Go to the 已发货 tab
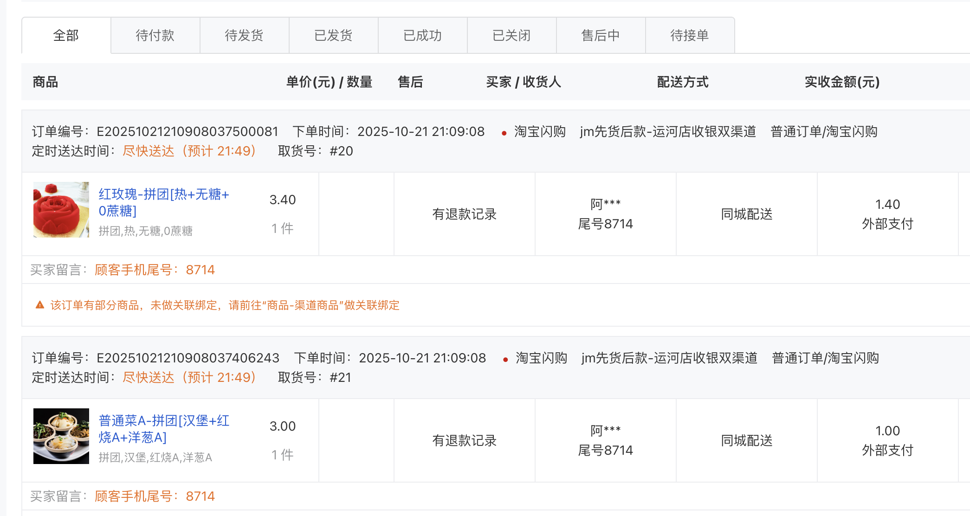Screen dimensions: 970x516 click(333, 35)
